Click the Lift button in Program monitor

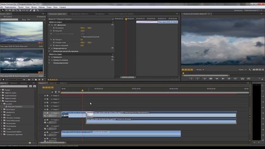pyautogui.click(x=242, y=79)
